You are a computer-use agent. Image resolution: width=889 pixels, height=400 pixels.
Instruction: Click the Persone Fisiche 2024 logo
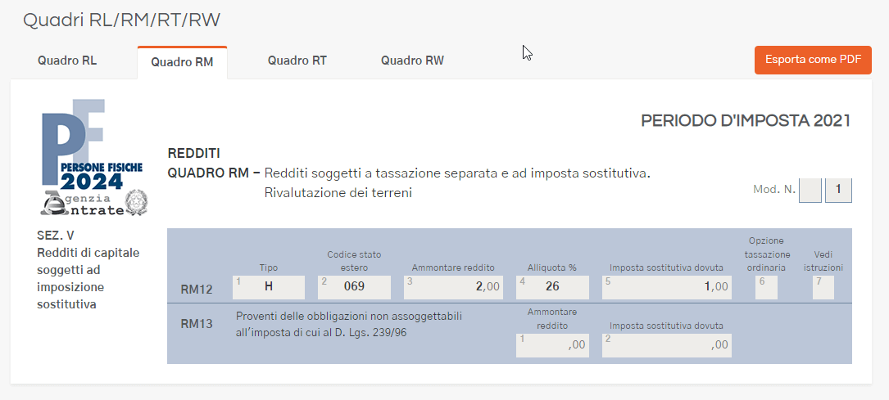pos(93,146)
